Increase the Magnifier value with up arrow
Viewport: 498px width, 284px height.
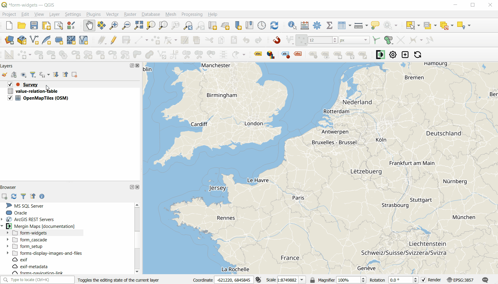tap(363, 278)
